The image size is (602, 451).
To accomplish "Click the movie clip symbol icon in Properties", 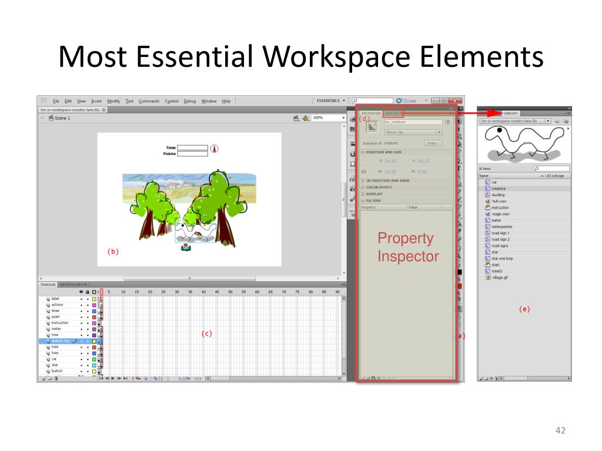I will click(372, 127).
